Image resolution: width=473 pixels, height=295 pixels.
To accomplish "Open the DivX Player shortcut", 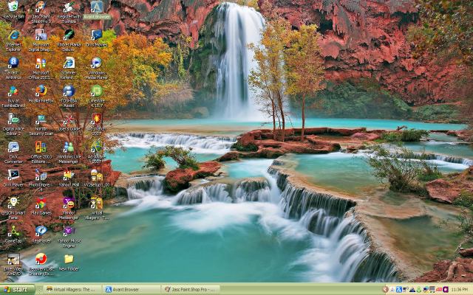I will [13, 176].
